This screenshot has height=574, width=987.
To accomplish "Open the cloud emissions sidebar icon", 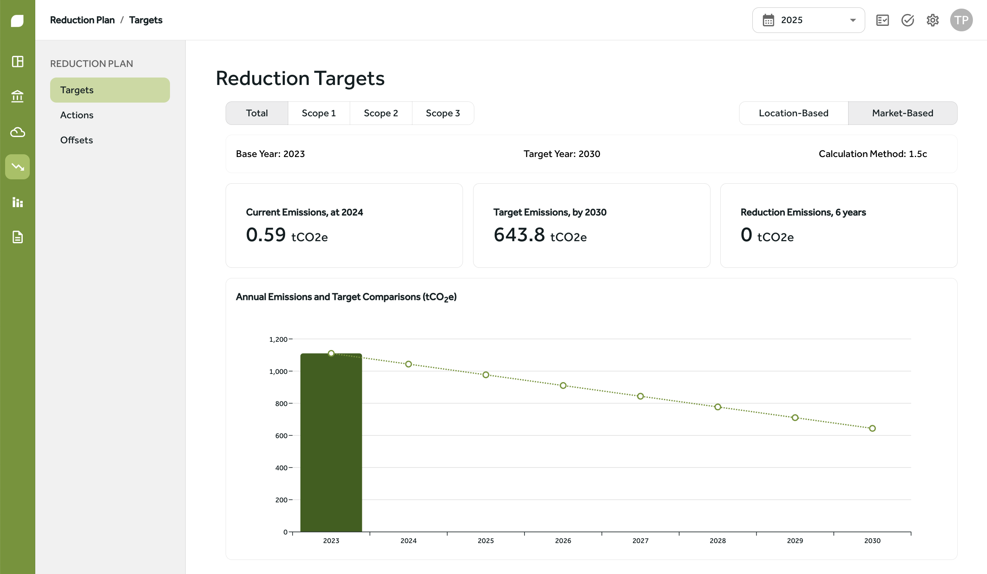I will pyautogui.click(x=17, y=132).
